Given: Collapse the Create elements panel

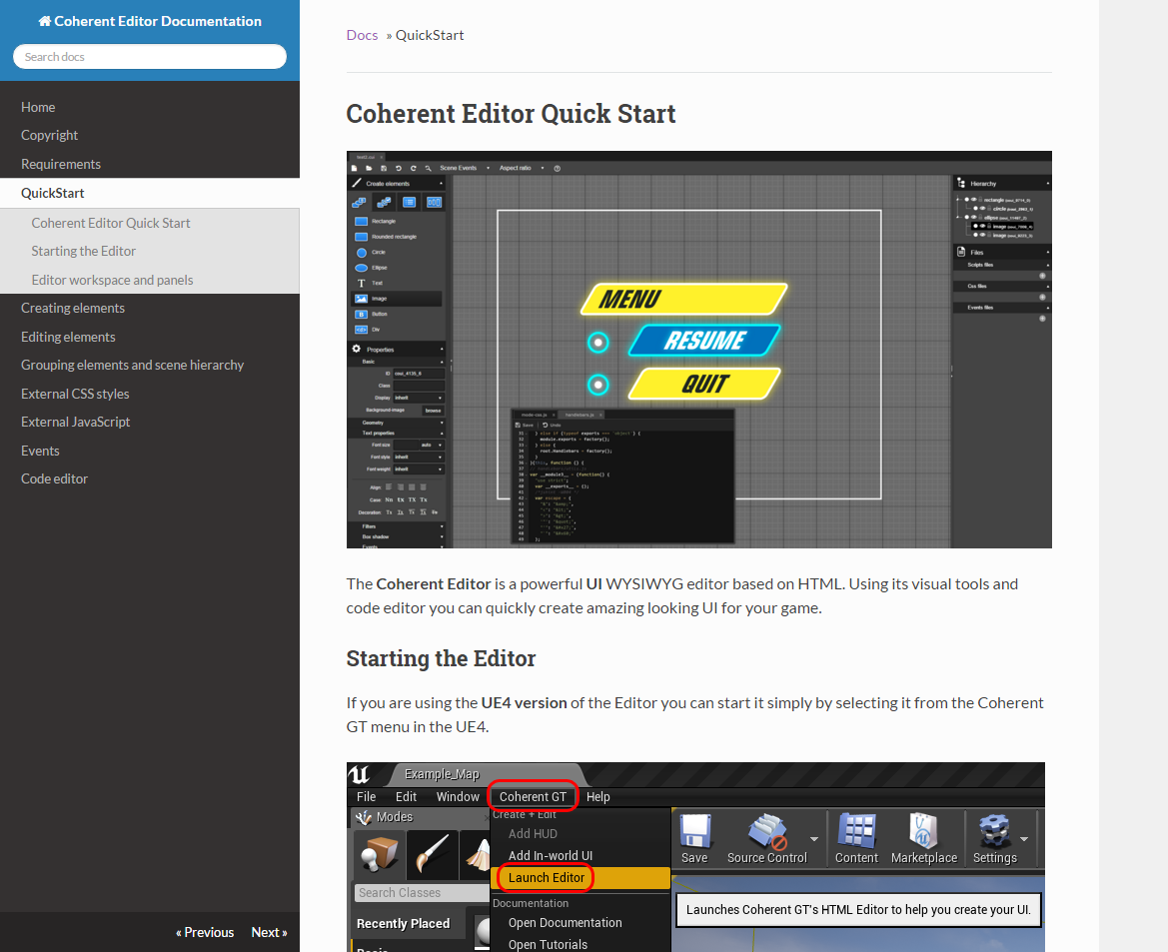Looking at the screenshot, I should pyautogui.click(x=442, y=184).
